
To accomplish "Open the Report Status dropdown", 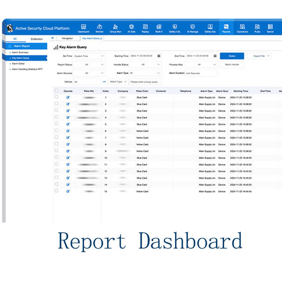I will tap(89, 65).
